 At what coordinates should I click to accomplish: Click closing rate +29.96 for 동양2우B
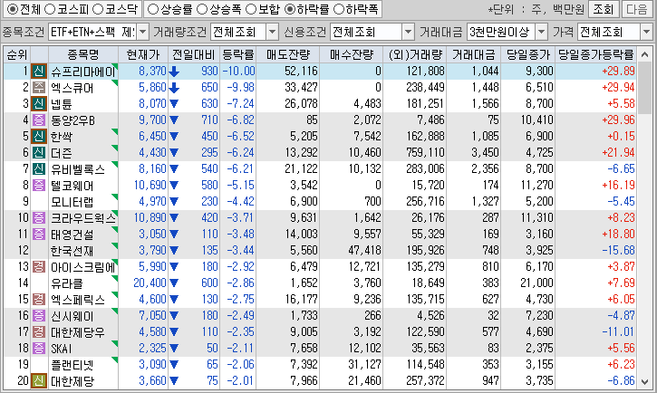point(618,120)
